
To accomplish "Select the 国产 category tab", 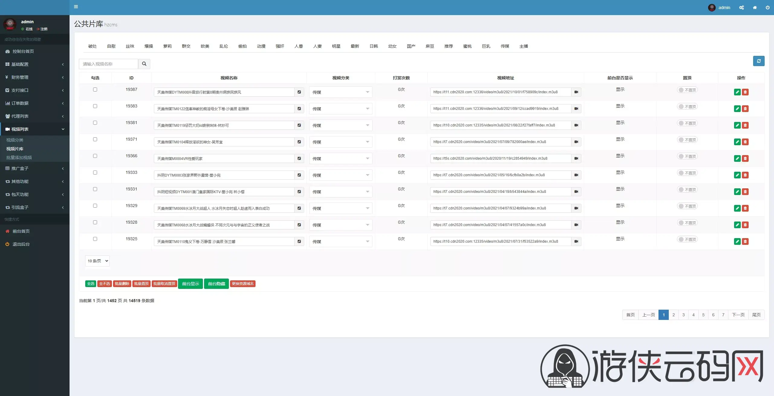I will [411, 46].
